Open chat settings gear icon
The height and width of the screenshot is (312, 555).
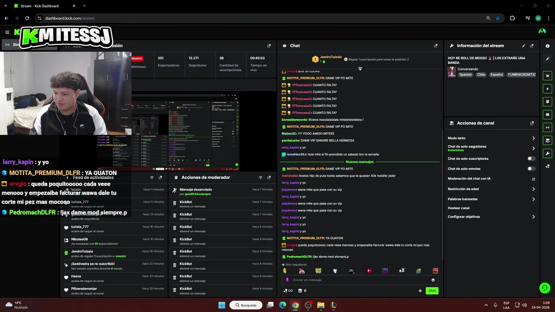point(420,291)
